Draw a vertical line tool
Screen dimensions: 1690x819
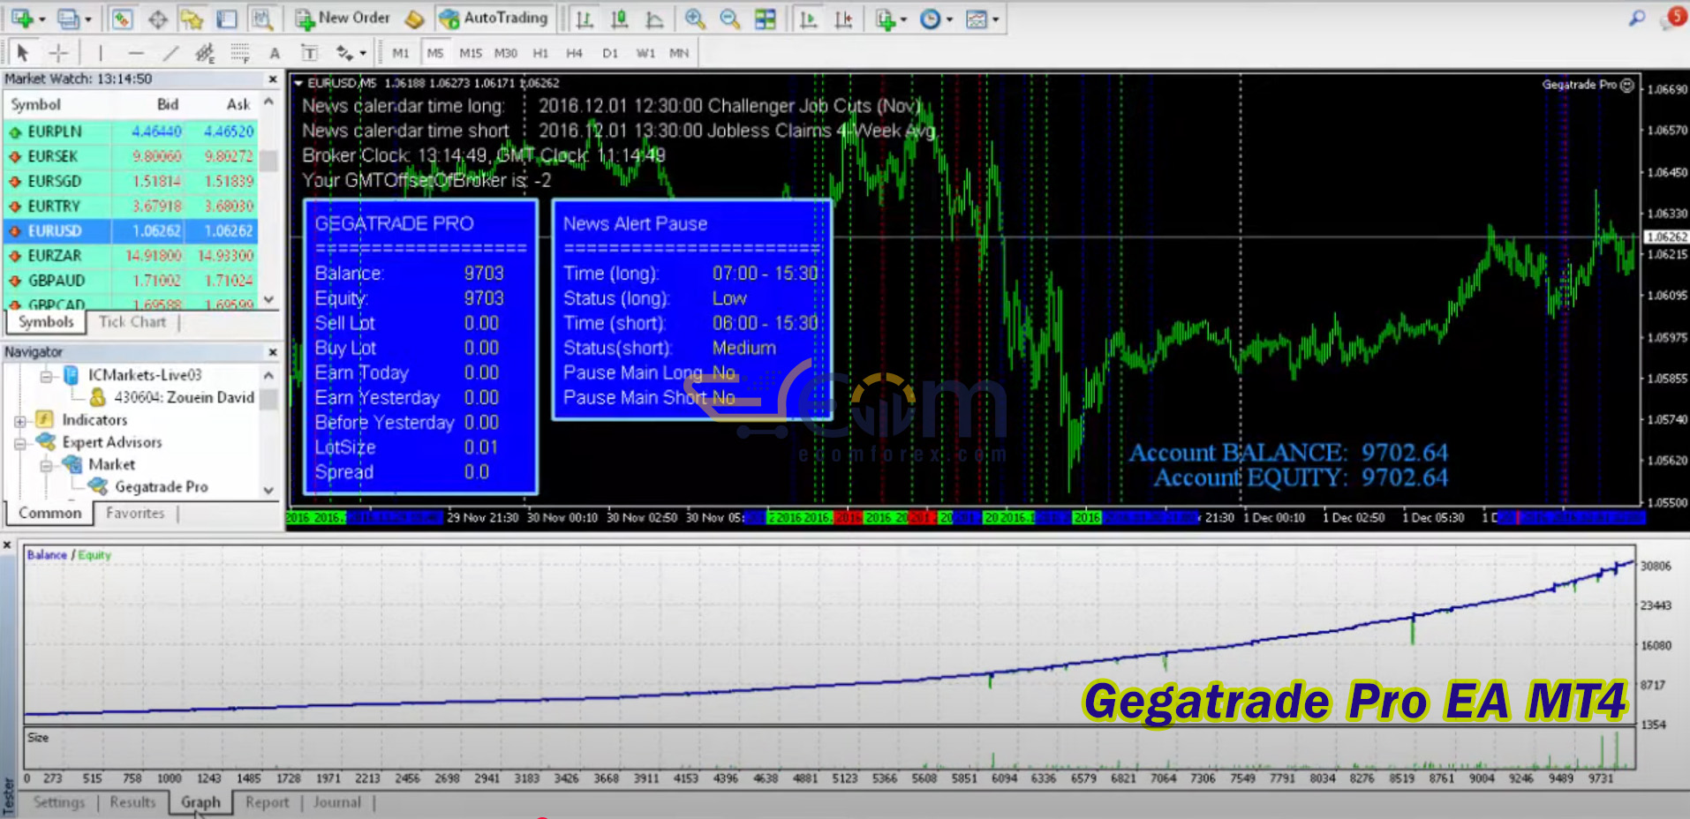101,53
